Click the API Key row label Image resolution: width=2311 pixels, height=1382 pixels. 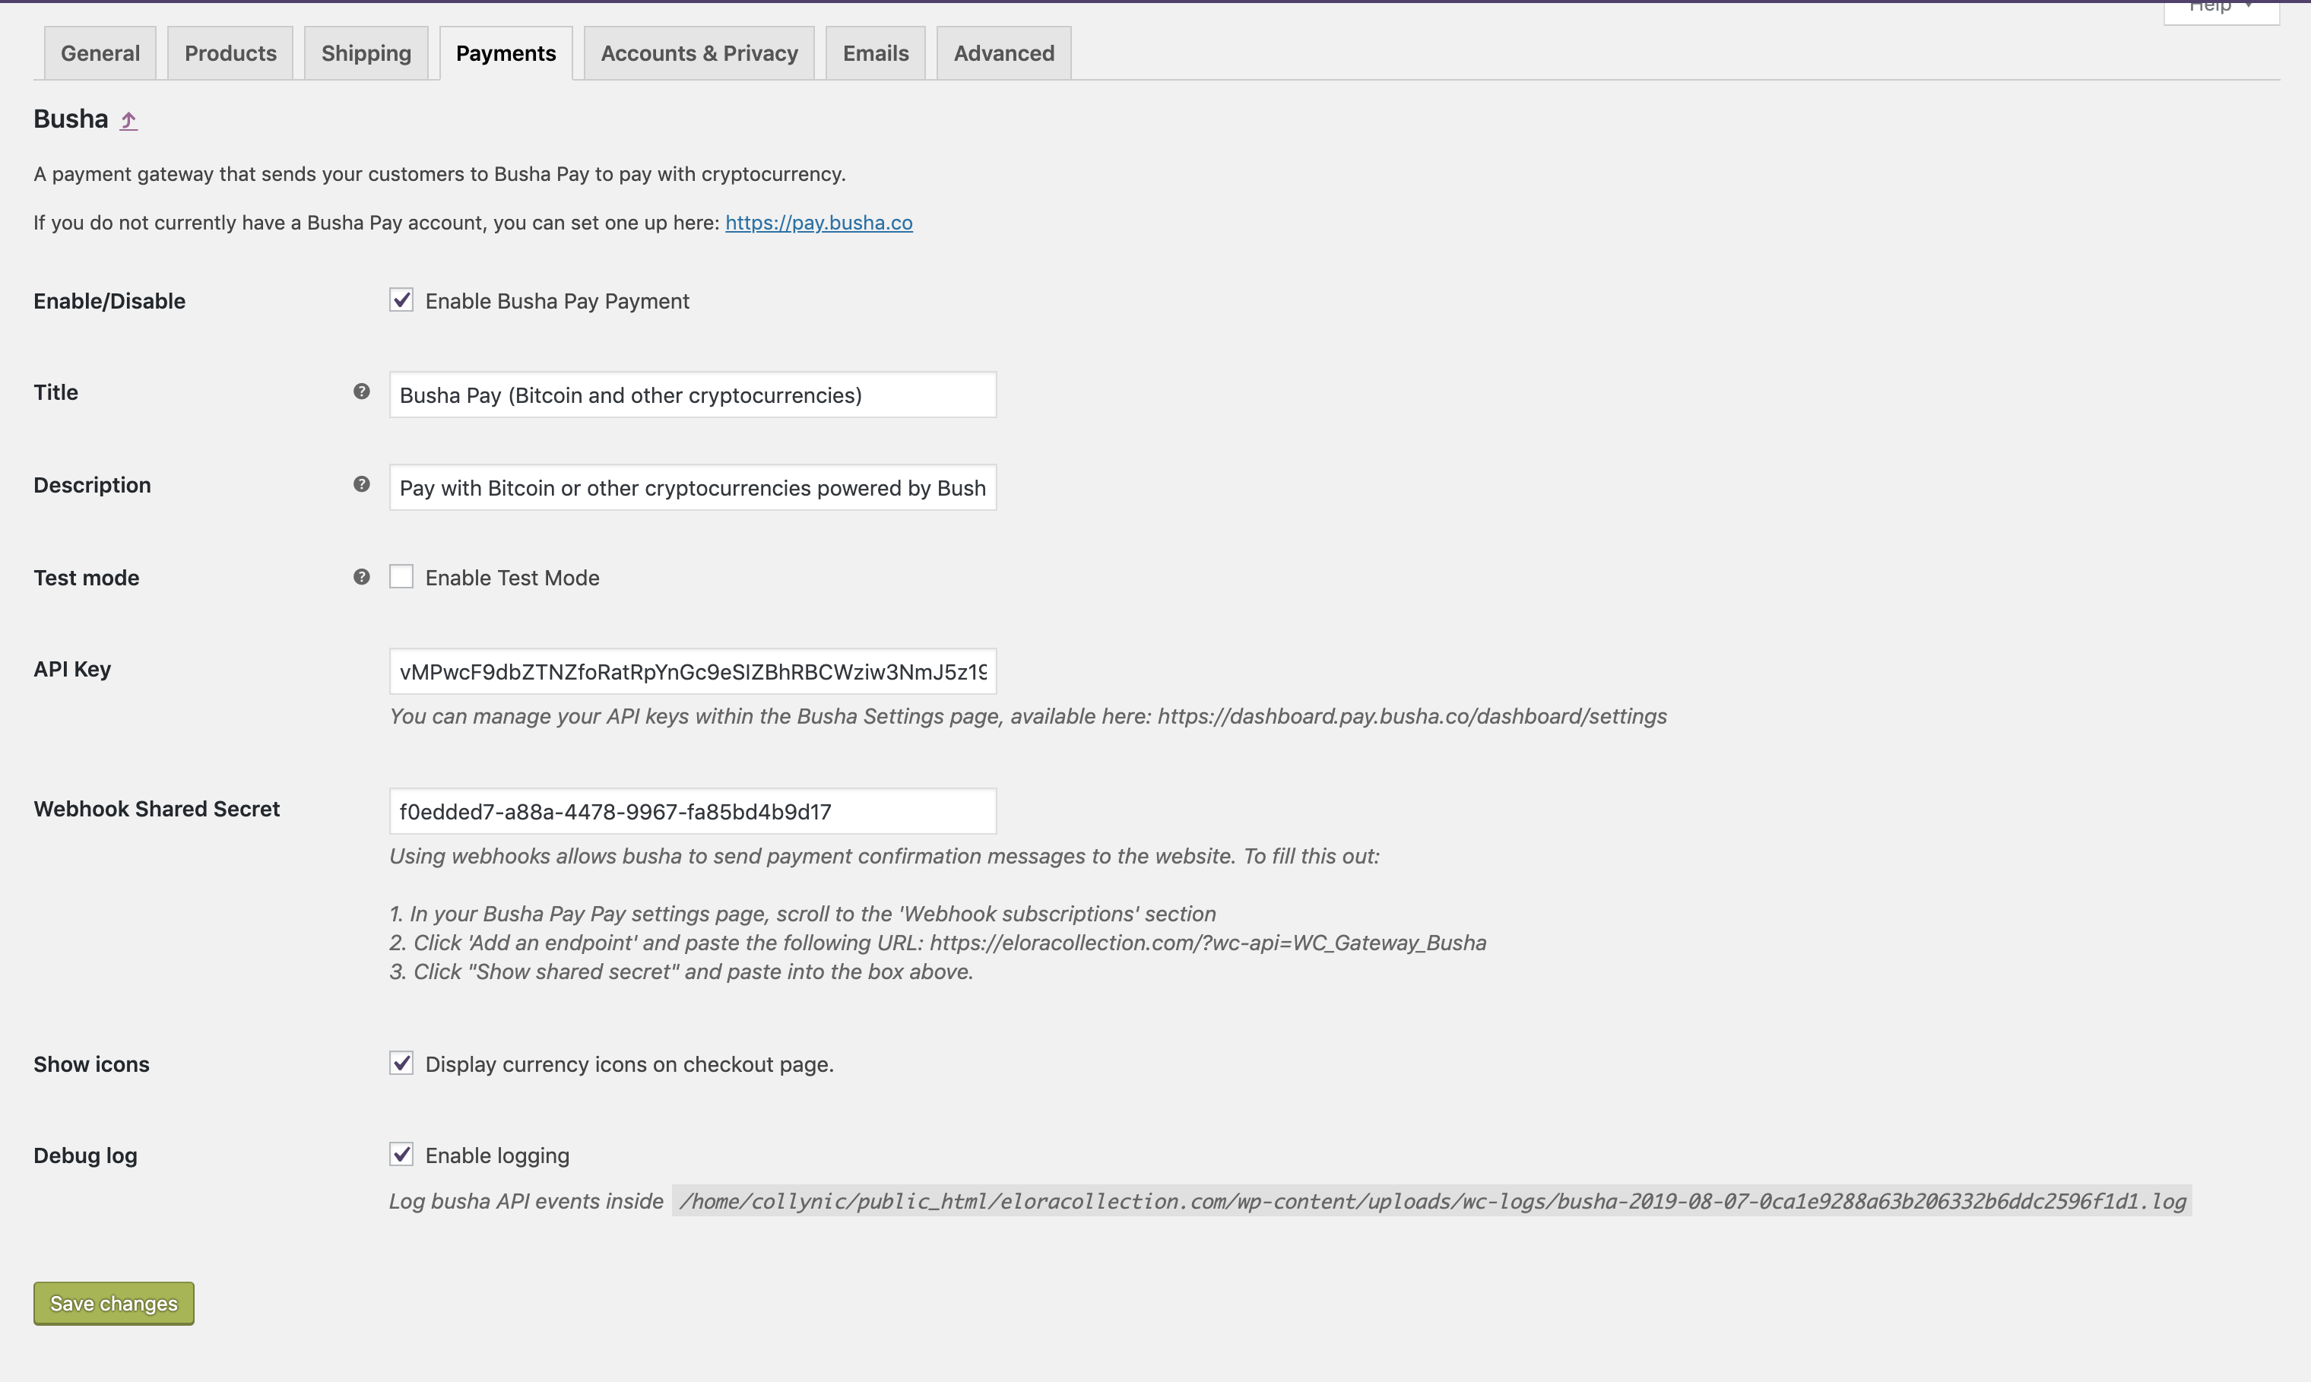pos(71,670)
